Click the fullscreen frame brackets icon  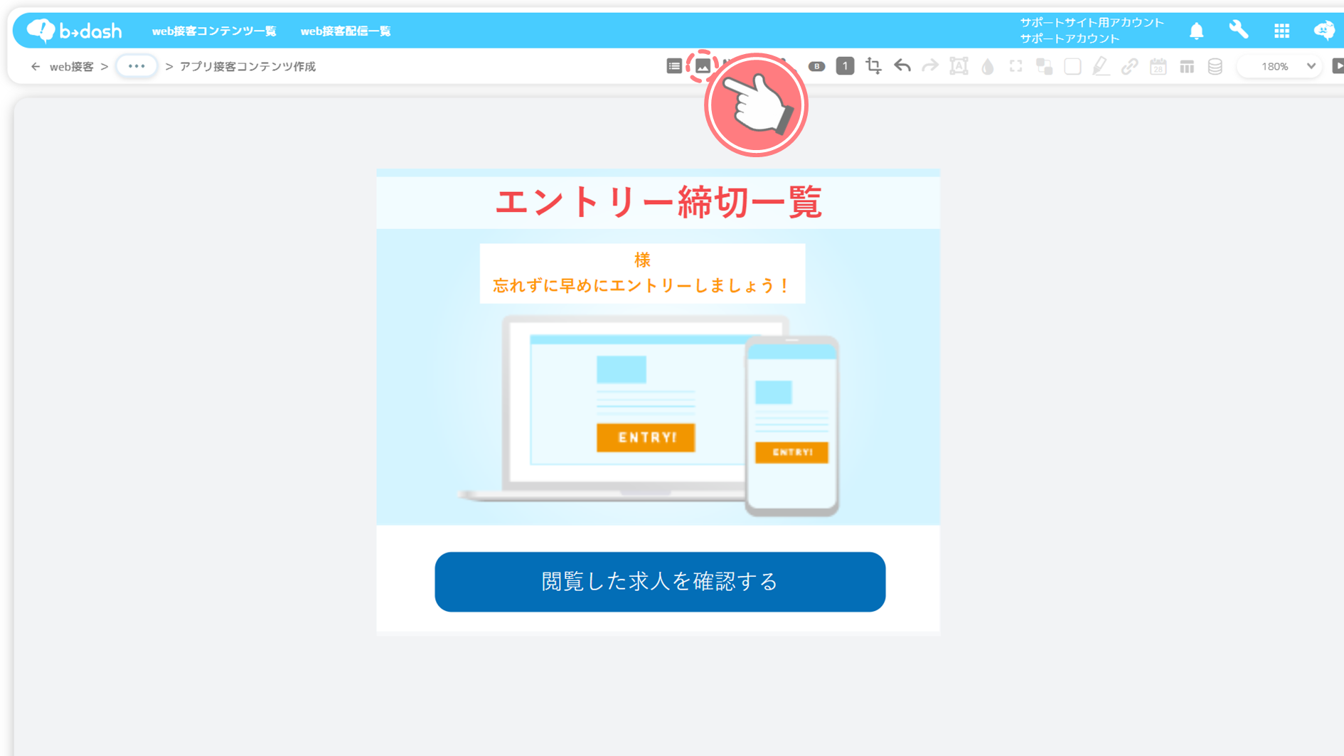1015,66
